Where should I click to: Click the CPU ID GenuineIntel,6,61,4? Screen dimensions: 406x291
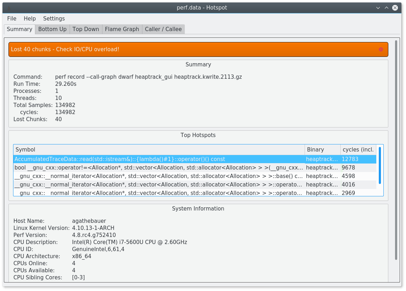[x=98, y=249]
